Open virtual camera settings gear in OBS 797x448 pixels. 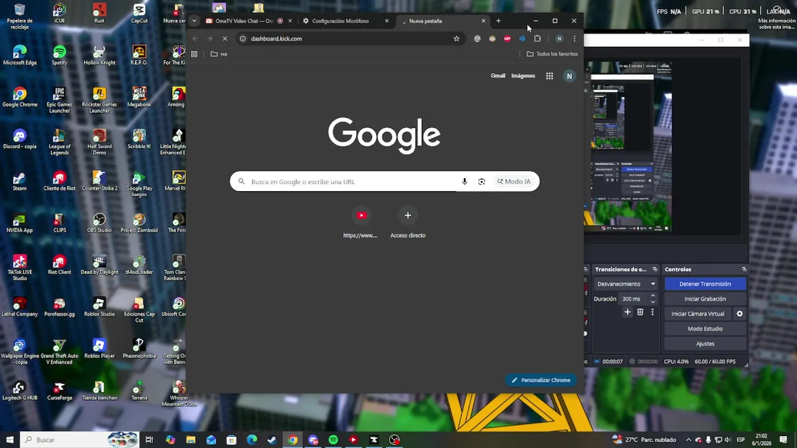tap(740, 314)
